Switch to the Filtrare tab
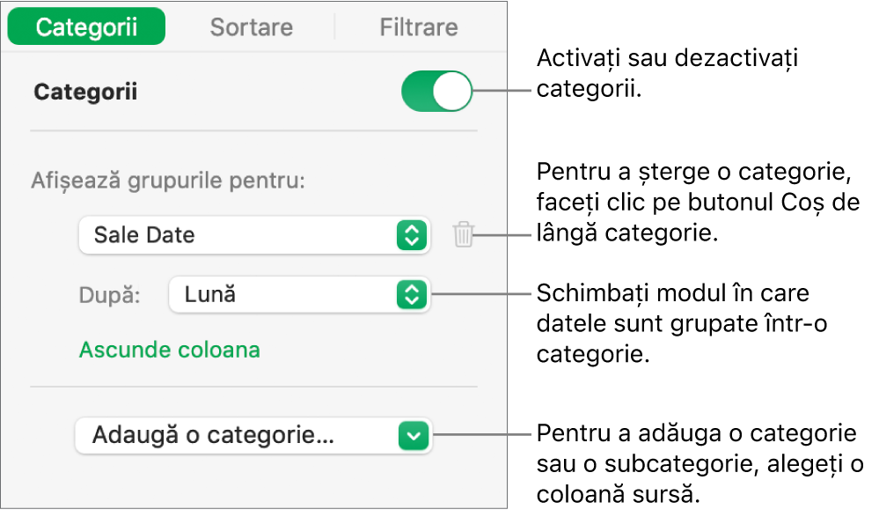The image size is (879, 517). tap(417, 26)
